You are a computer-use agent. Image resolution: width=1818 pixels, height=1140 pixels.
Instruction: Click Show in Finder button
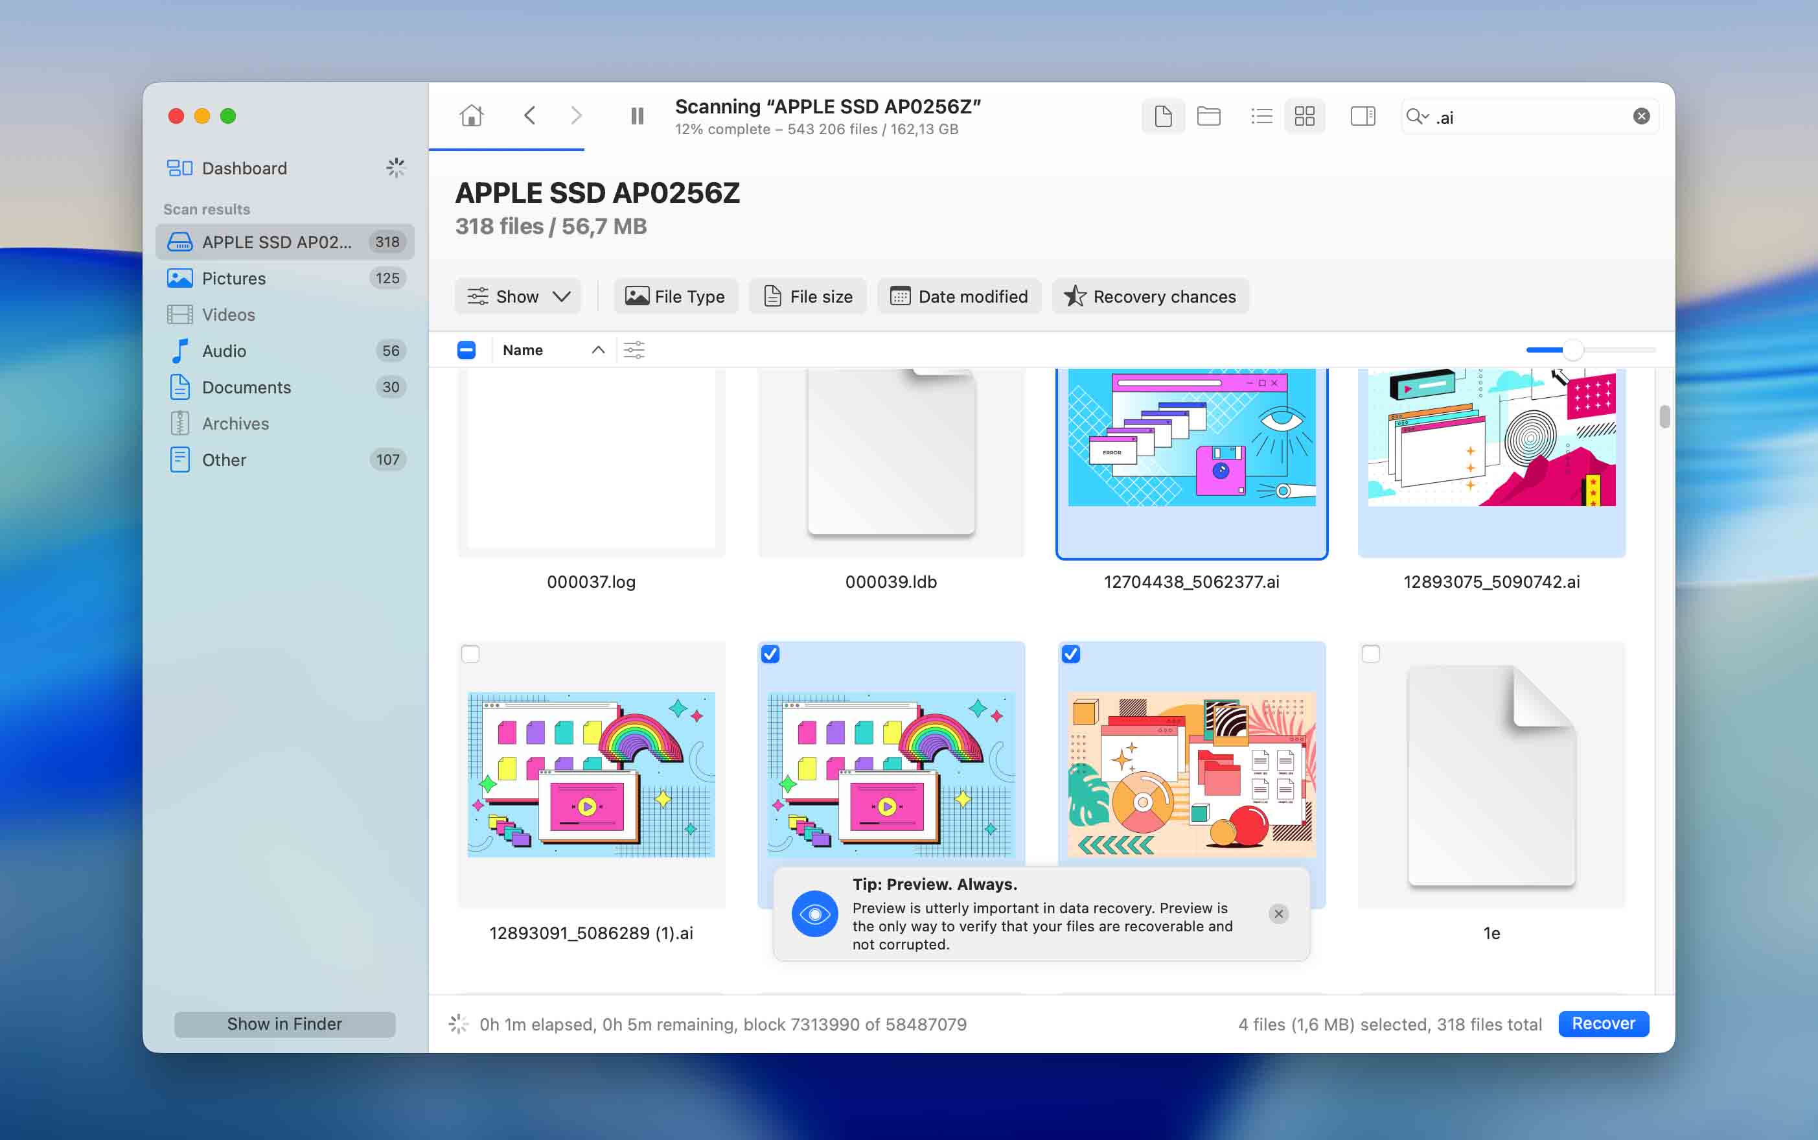(x=284, y=1024)
